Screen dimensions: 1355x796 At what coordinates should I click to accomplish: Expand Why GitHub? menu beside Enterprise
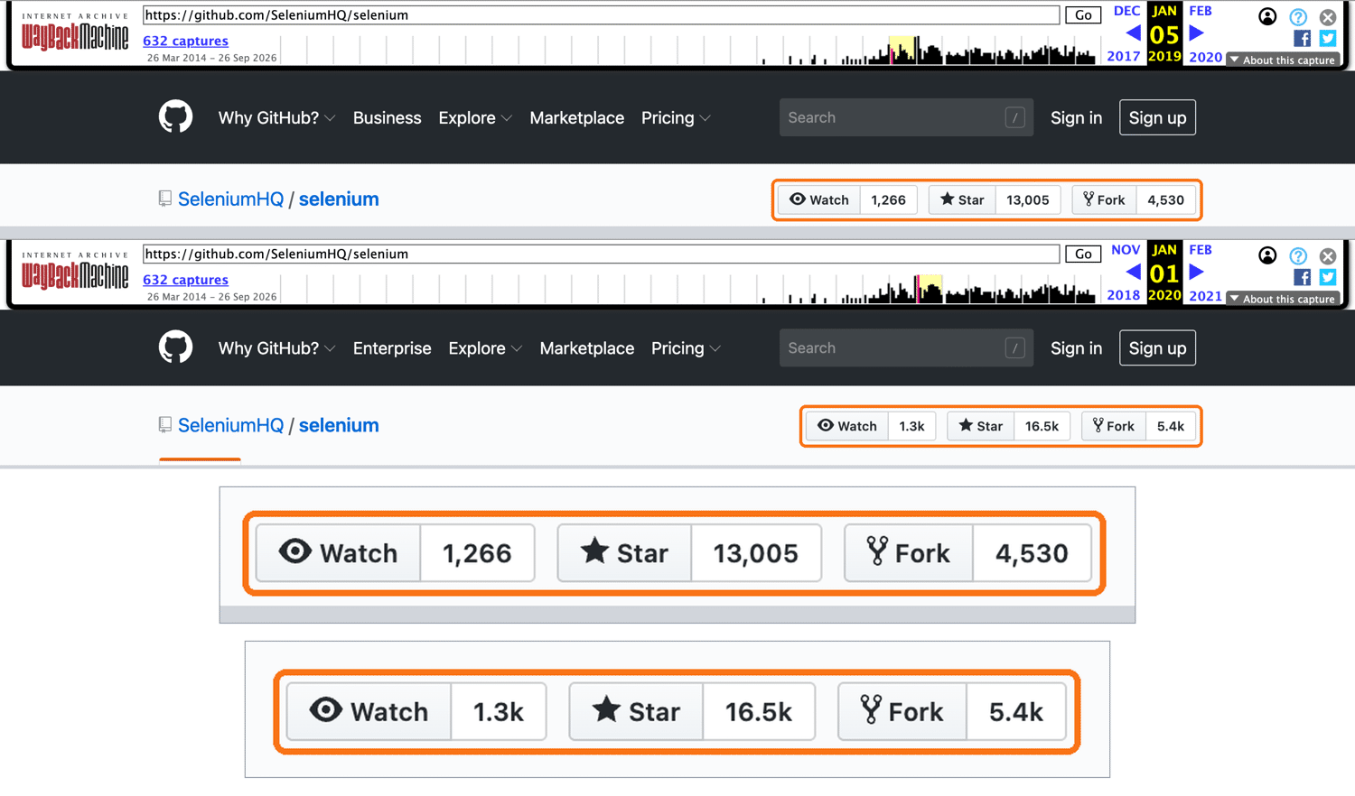[276, 347]
